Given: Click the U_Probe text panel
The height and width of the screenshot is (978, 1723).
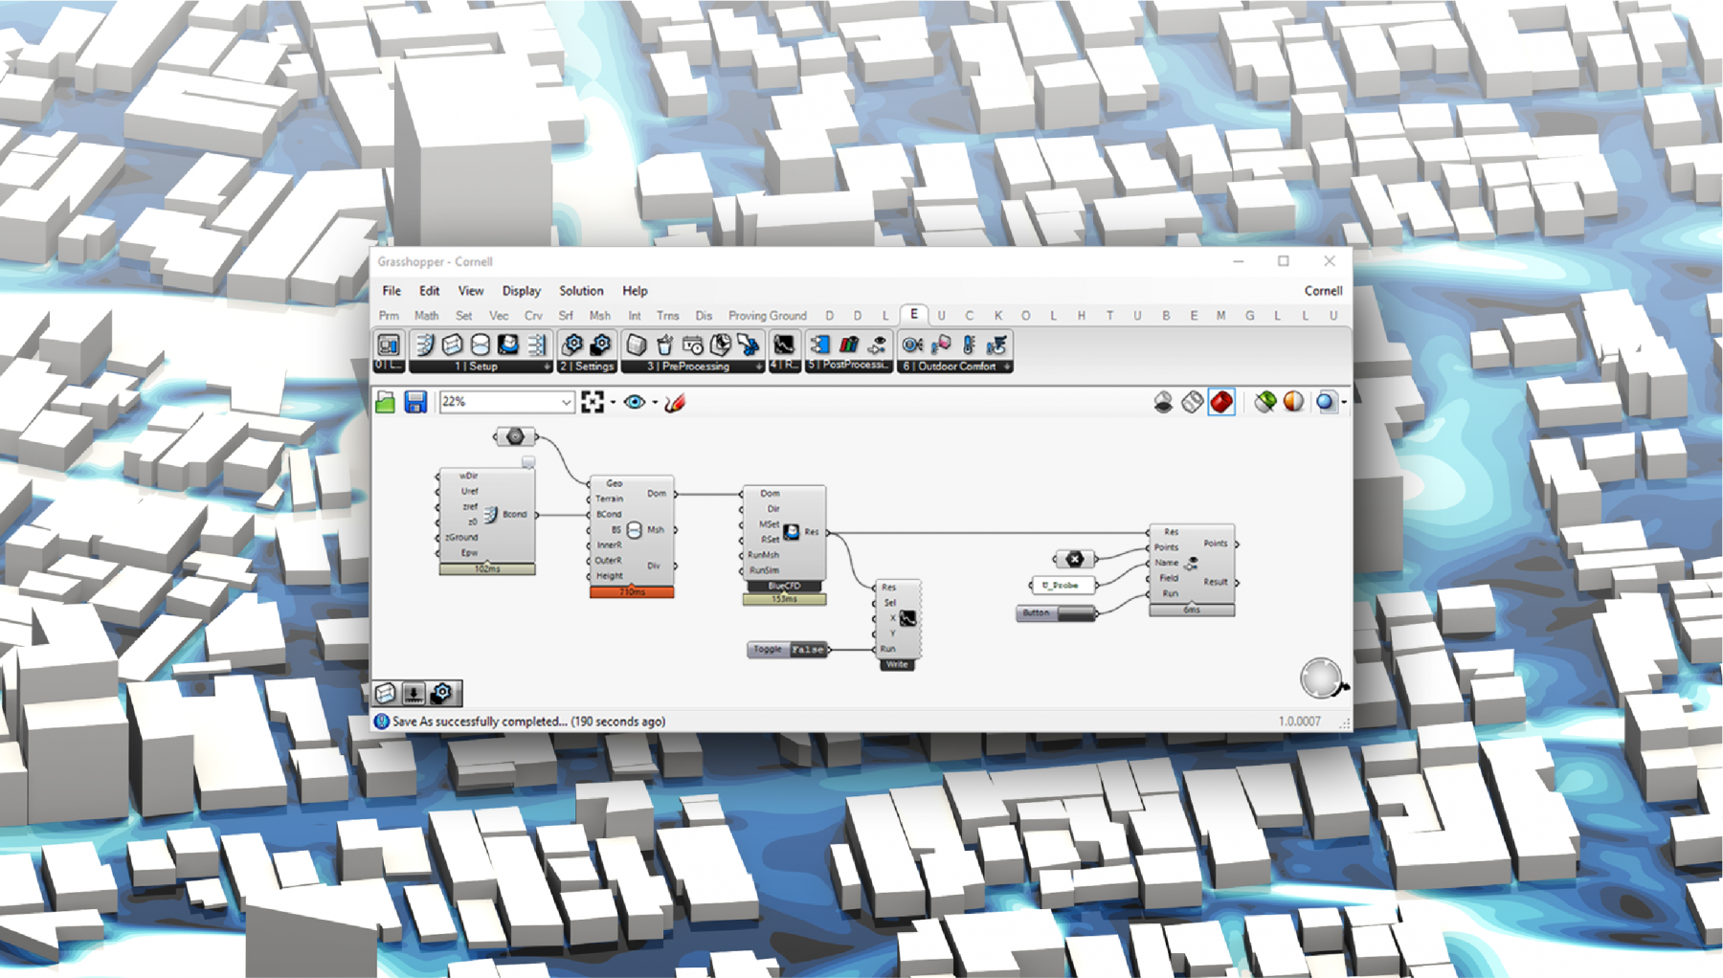Looking at the screenshot, I should (1061, 585).
